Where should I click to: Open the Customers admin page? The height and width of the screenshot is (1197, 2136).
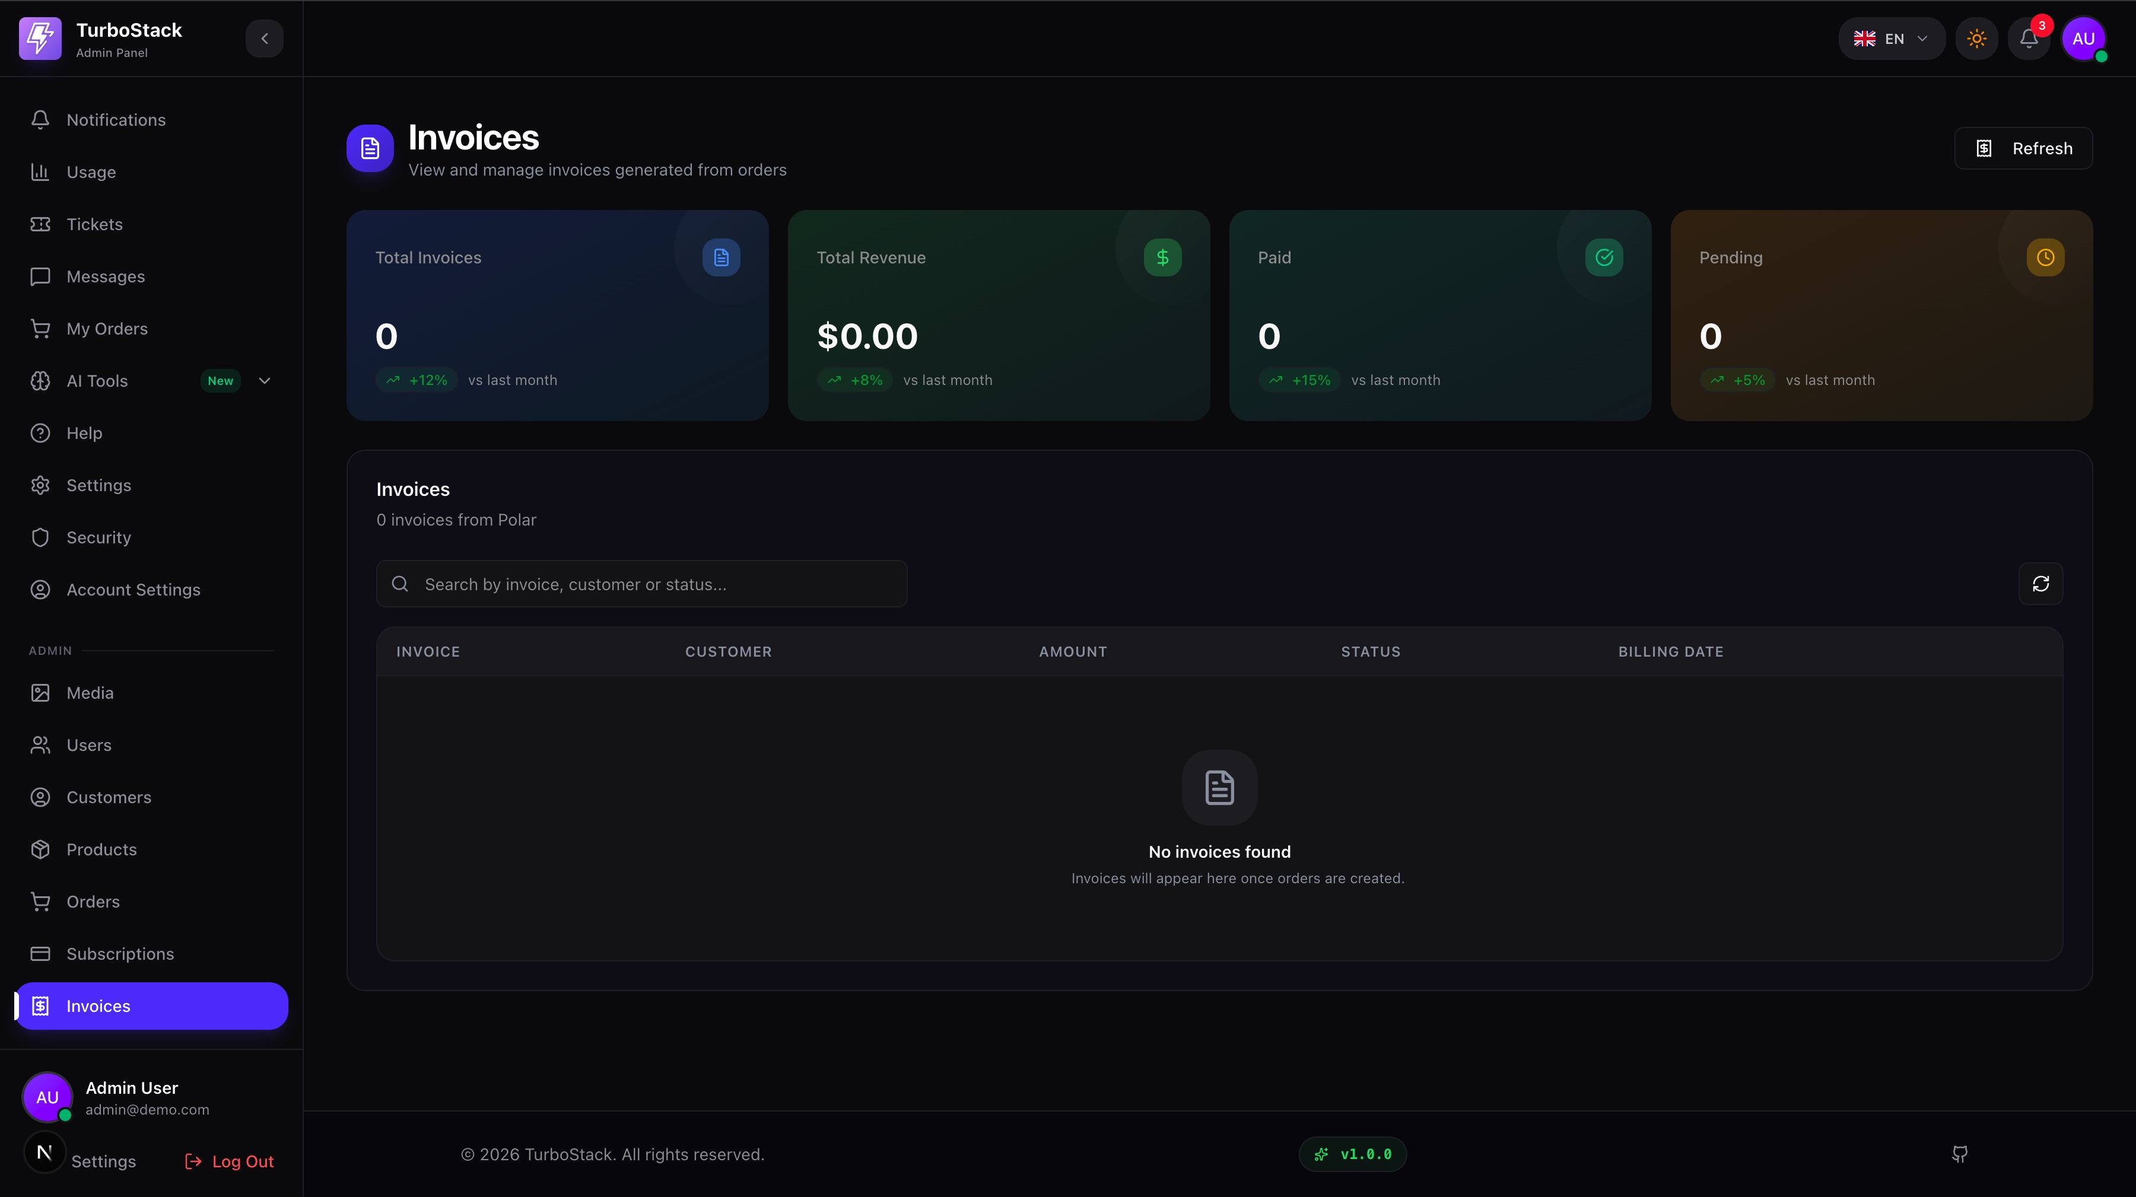click(109, 797)
